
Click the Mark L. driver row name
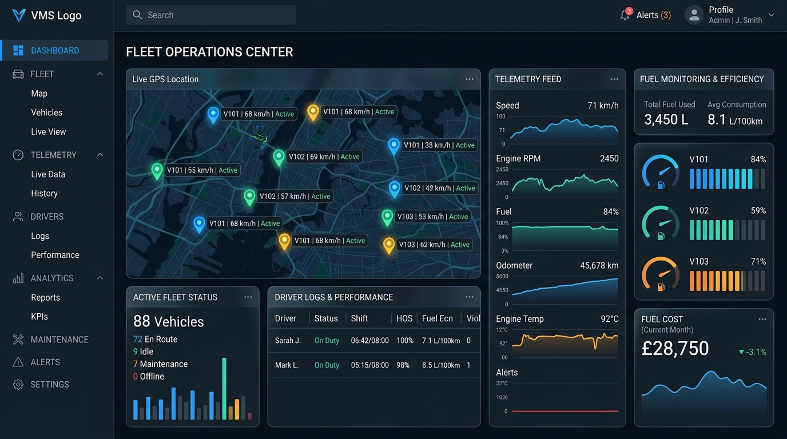pos(287,365)
